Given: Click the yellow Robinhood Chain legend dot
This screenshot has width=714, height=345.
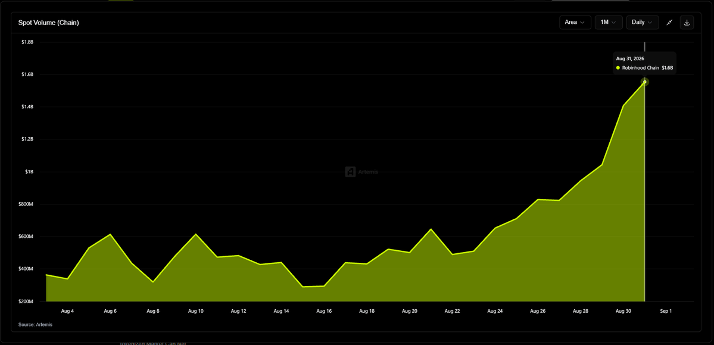Looking at the screenshot, I should (x=618, y=68).
